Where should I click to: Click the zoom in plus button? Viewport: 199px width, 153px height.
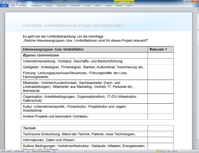(197, 151)
